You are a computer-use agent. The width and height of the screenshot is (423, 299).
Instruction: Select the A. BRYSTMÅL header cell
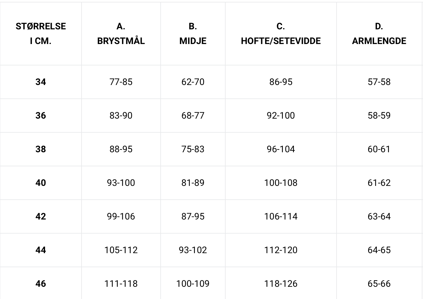pos(121,34)
